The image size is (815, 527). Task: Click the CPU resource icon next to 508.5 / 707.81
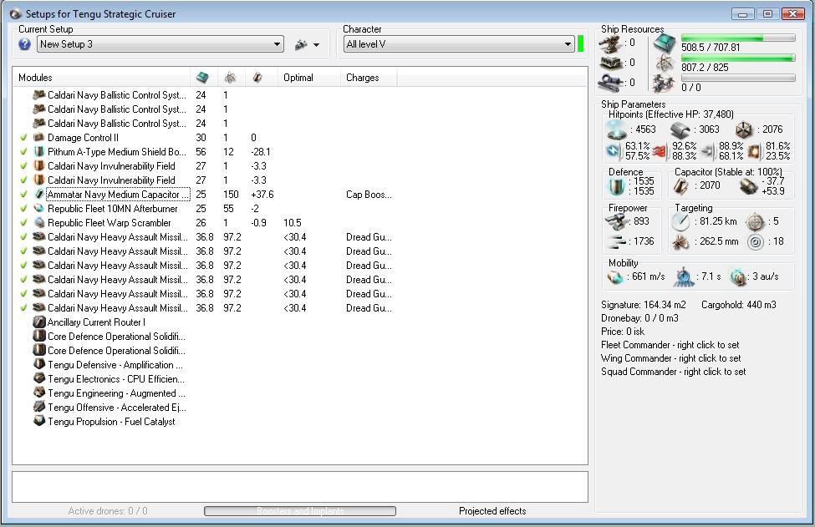(665, 43)
